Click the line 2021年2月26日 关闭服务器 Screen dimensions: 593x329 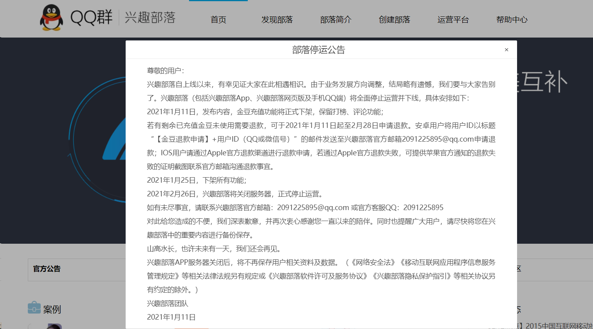coord(235,194)
